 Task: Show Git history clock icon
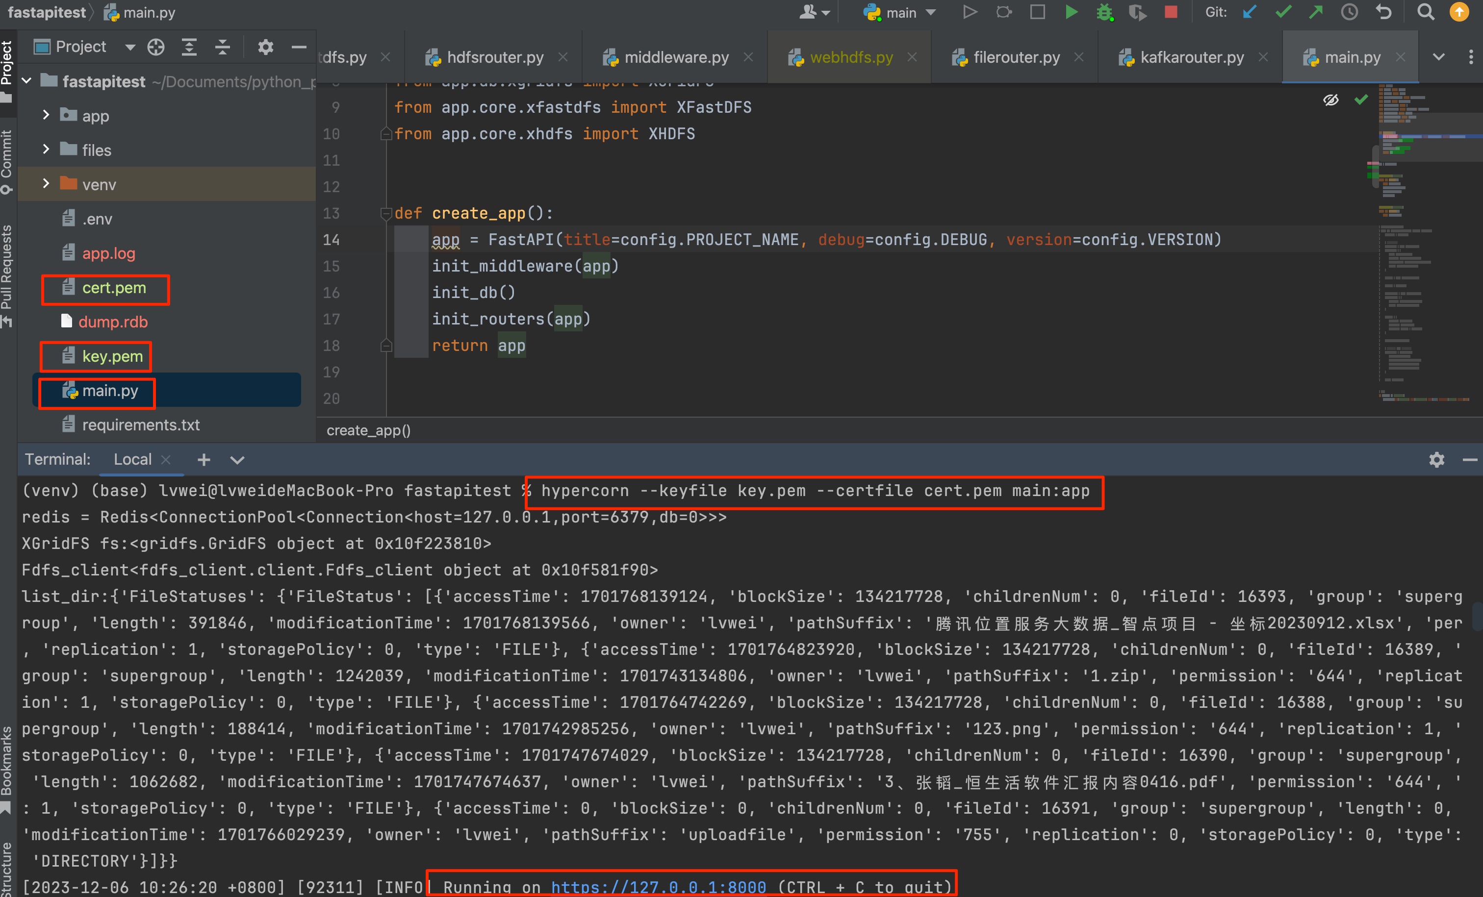(x=1350, y=12)
